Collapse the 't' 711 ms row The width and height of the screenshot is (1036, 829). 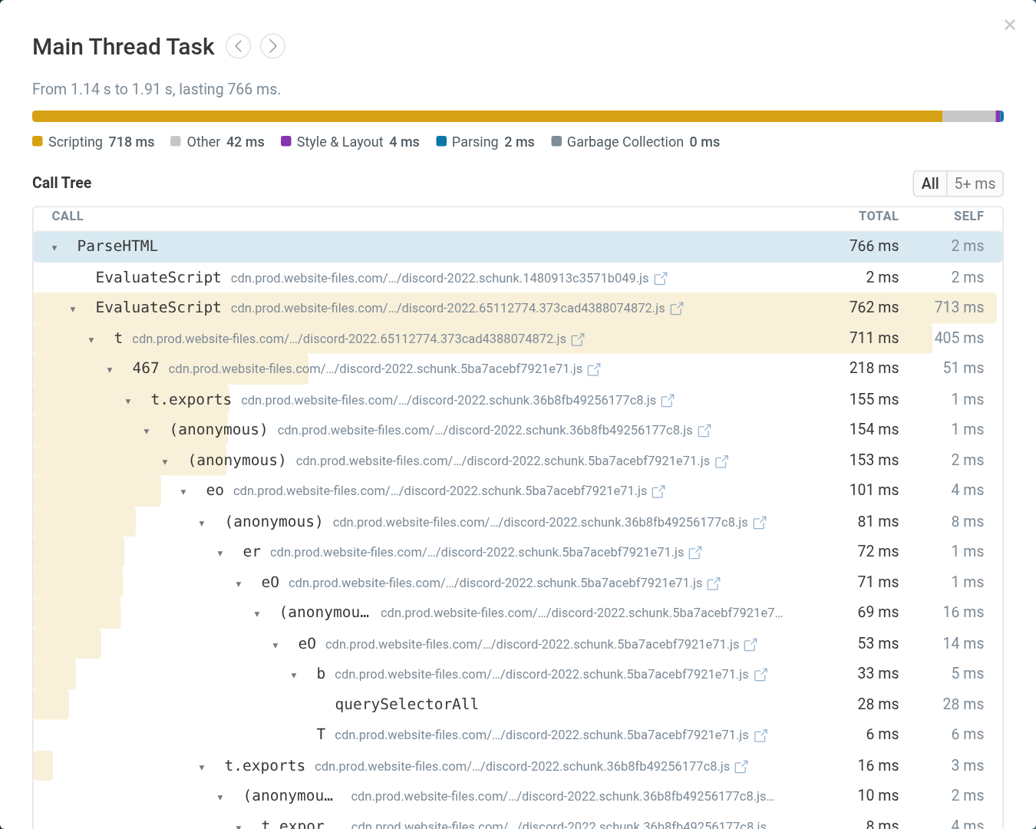[x=91, y=339]
